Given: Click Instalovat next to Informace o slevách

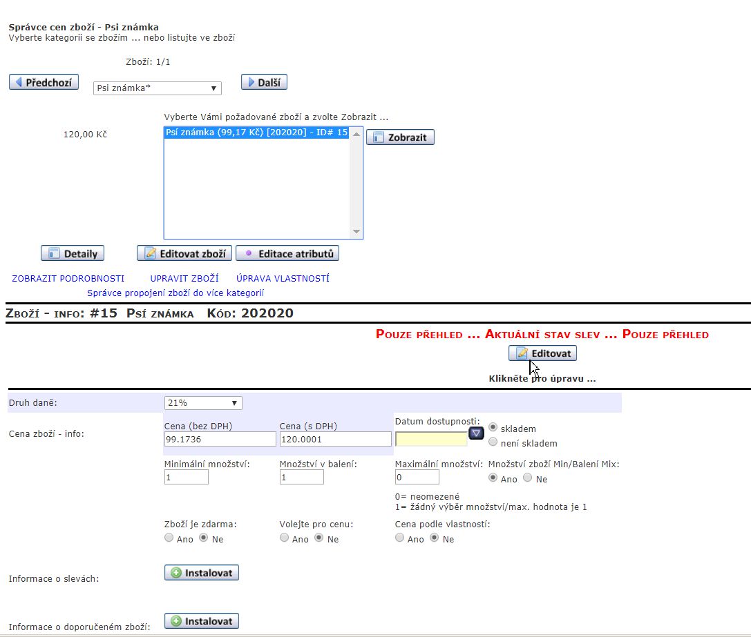Looking at the screenshot, I should pos(202,573).
